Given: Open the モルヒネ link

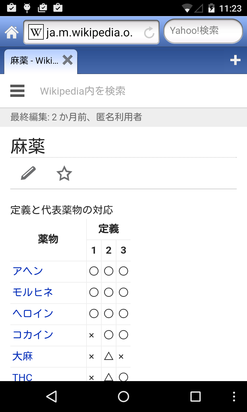Looking at the screenshot, I should coord(33,293).
